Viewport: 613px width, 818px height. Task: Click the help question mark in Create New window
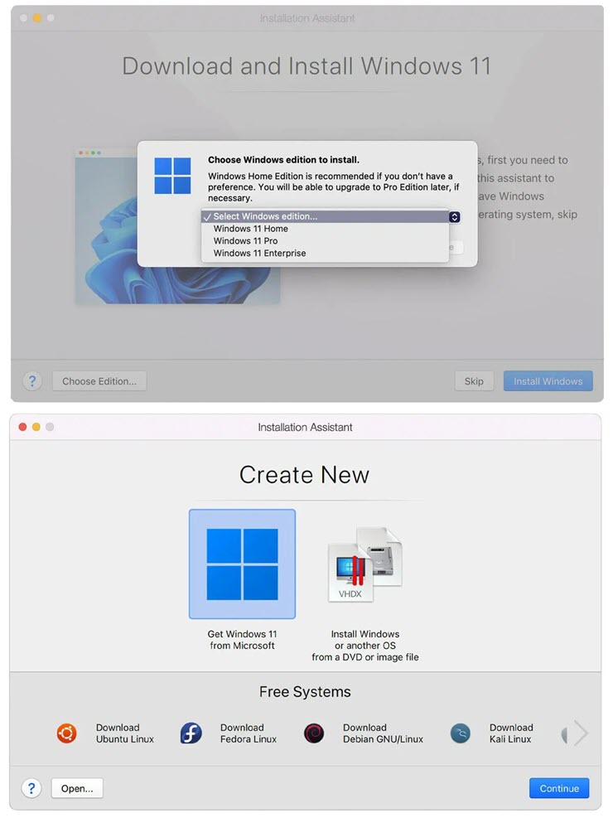pyautogui.click(x=31, y=787)
